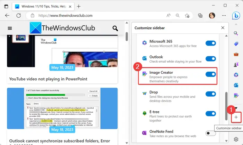Open the user profile avatar

coord(212,16)
